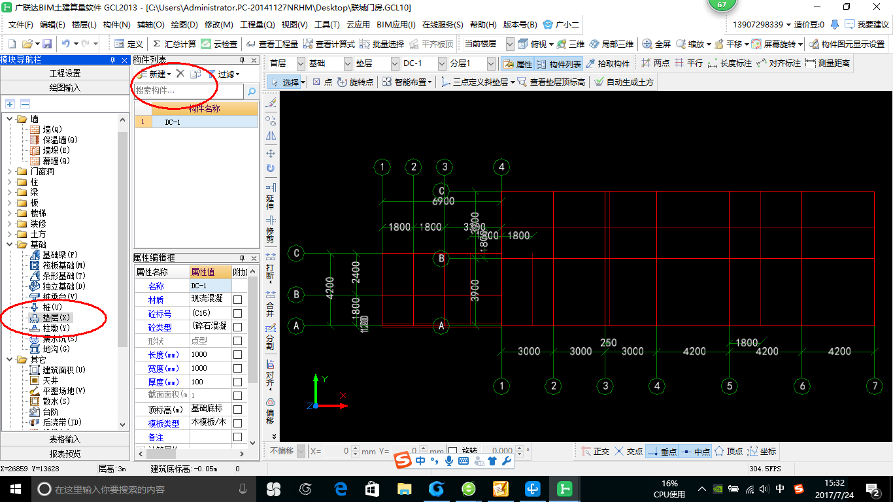The height and width of the screenshot is (502, 893).
Task: Enable 局部三维 partial 3D view
Action: (x=611, y=44)
